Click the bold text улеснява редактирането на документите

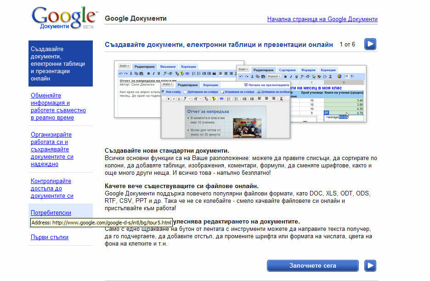click(x=237, y=222)
